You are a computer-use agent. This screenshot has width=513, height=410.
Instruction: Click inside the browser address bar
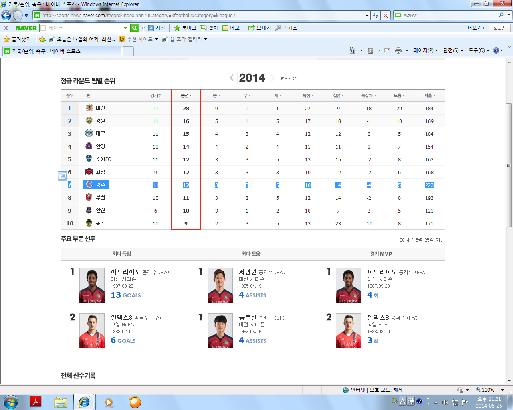click(x=200, y=15)
